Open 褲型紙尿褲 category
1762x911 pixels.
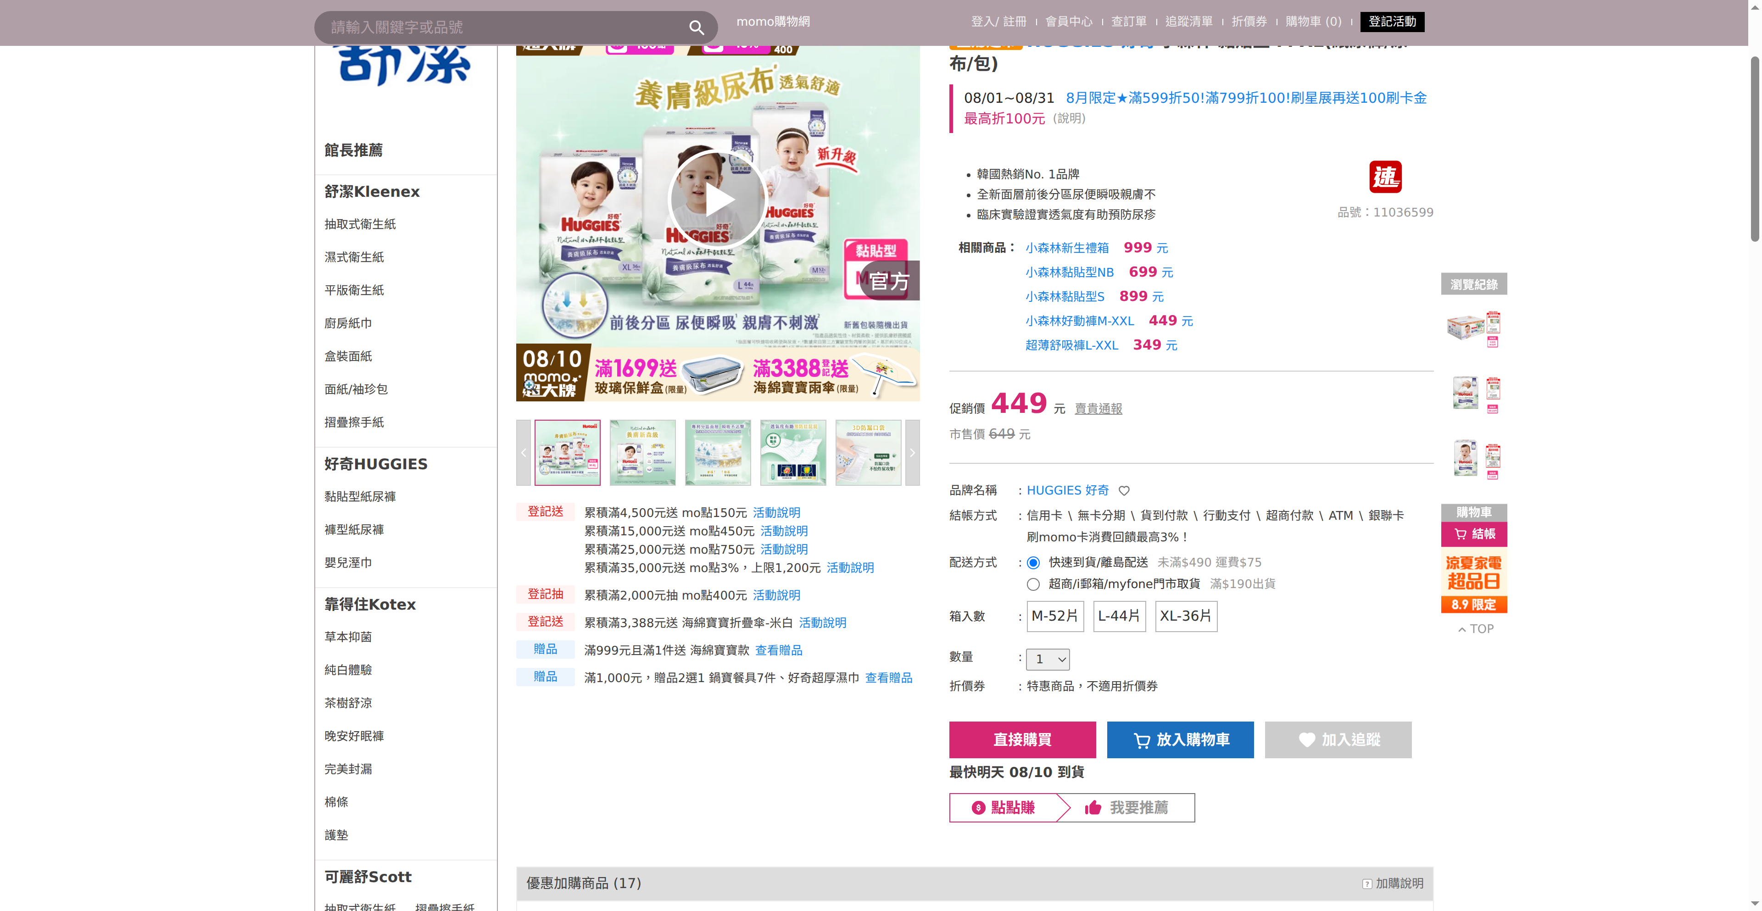pyautogui.click(x=354, y=530)
